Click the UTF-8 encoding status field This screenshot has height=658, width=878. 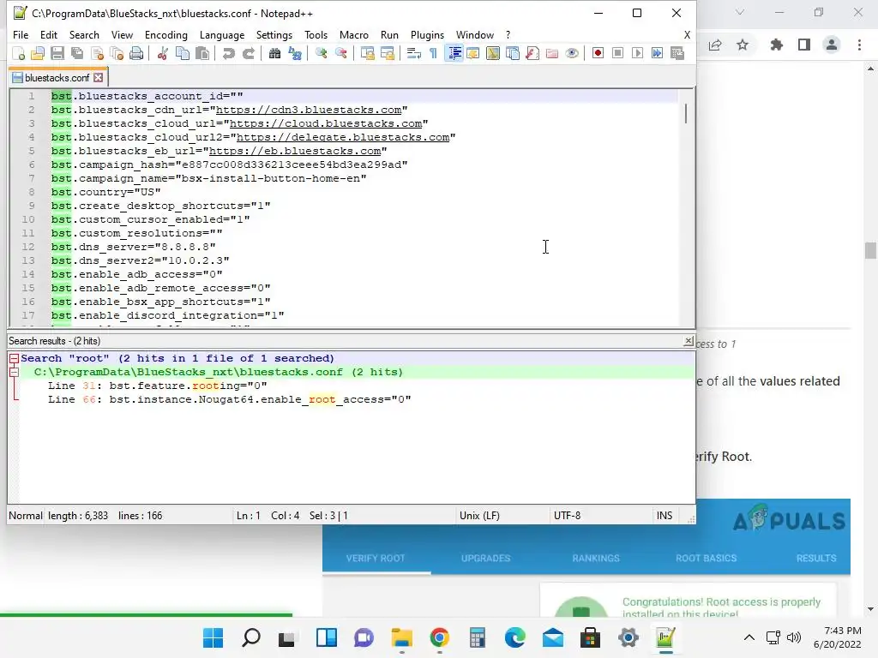tap(567, 515)
